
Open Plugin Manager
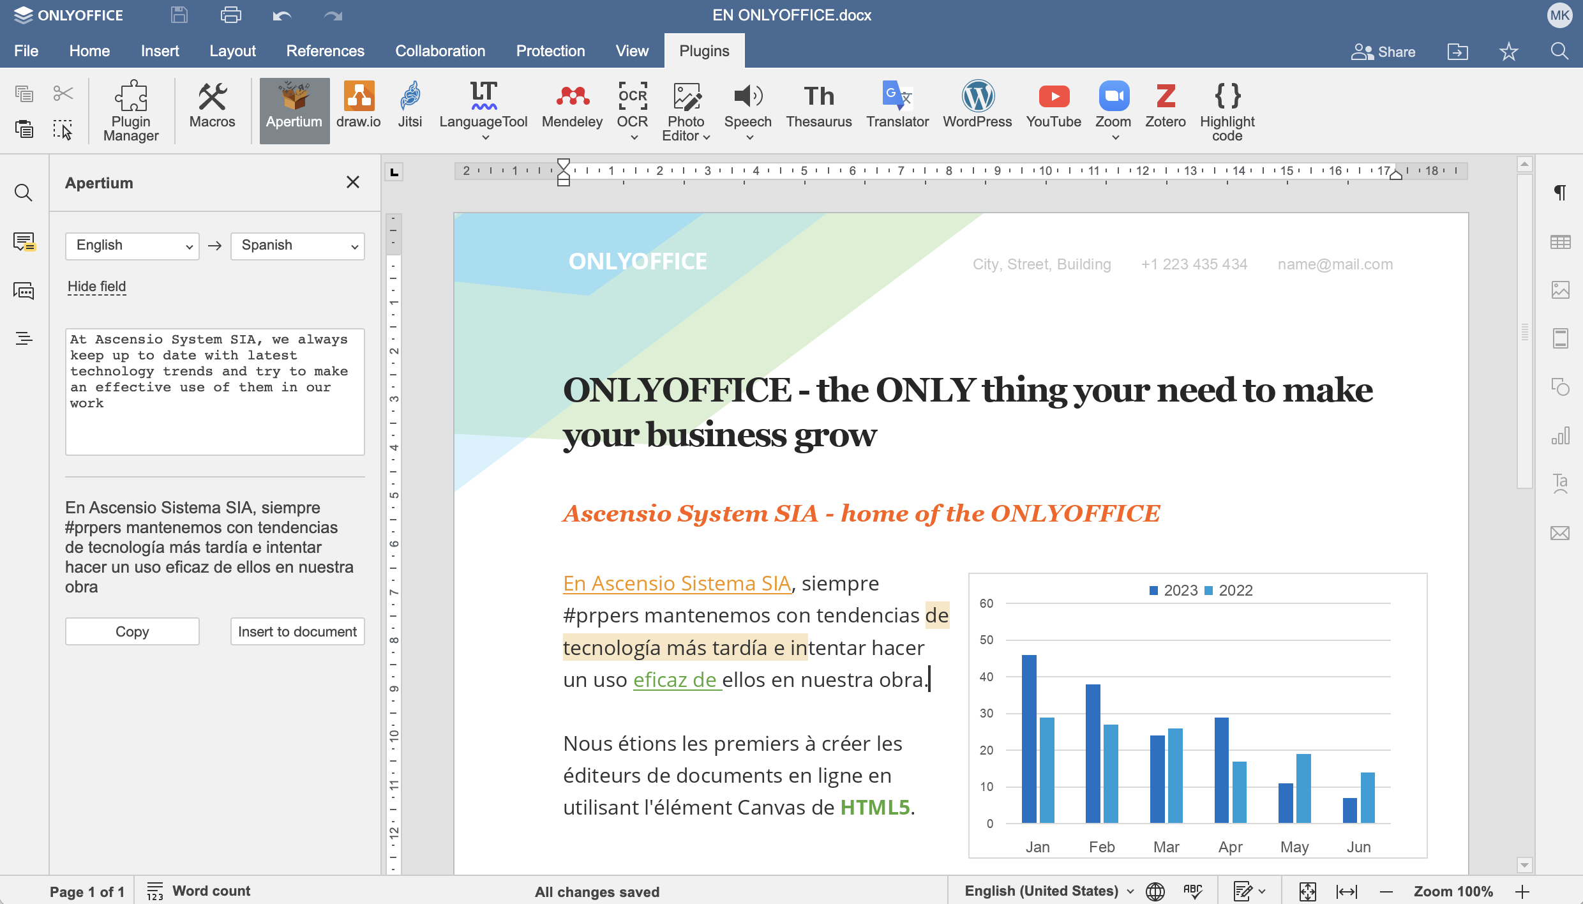(x=131, y=110)
